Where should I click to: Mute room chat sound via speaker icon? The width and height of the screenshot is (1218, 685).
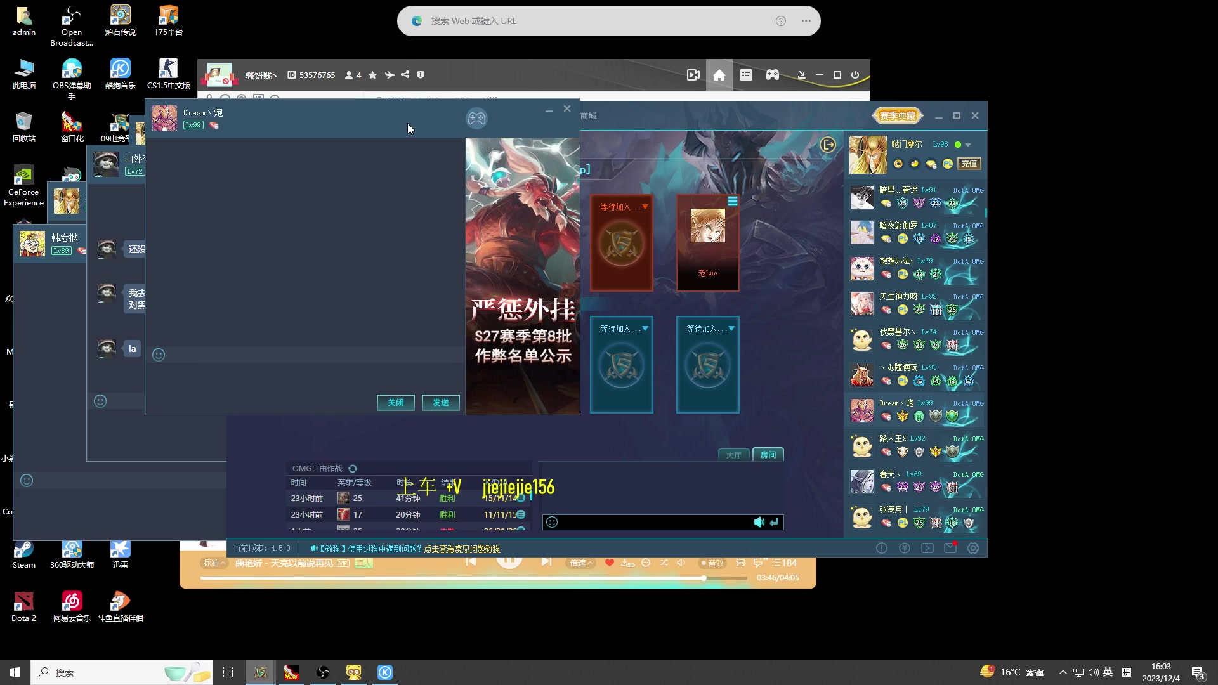[x=759, y=522]
